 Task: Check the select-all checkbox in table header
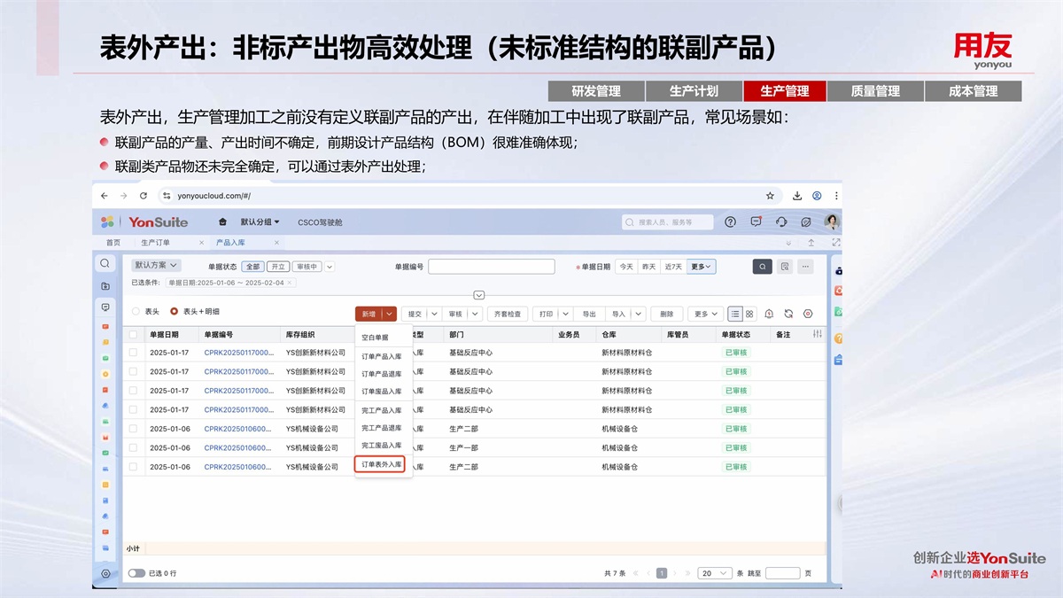(x=133, y=335)
